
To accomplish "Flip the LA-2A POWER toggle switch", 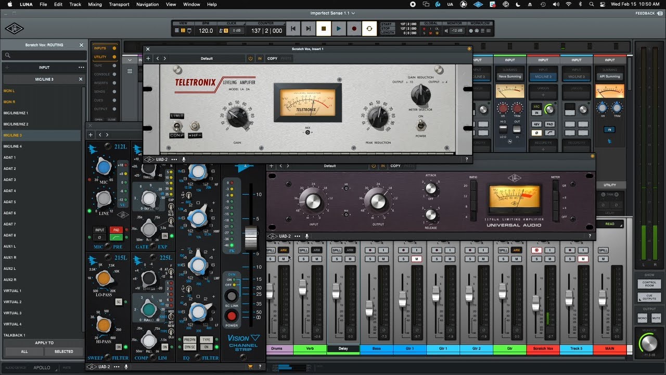I will [420, 126].
